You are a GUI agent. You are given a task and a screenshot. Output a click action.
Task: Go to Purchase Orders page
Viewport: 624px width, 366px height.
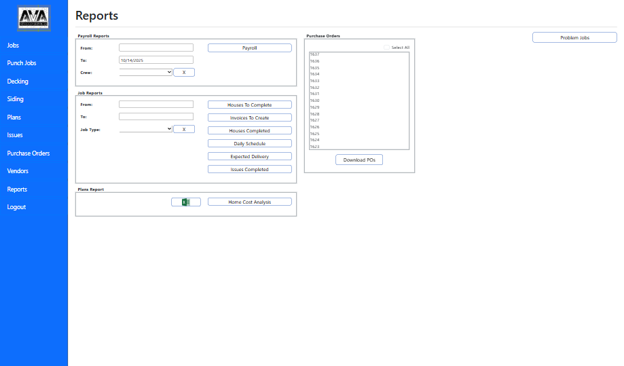coord(29,153)
